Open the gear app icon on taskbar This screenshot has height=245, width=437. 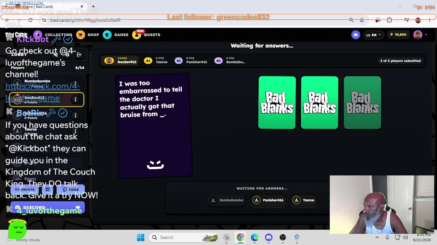pyautogui.click(x=226, y=238)
